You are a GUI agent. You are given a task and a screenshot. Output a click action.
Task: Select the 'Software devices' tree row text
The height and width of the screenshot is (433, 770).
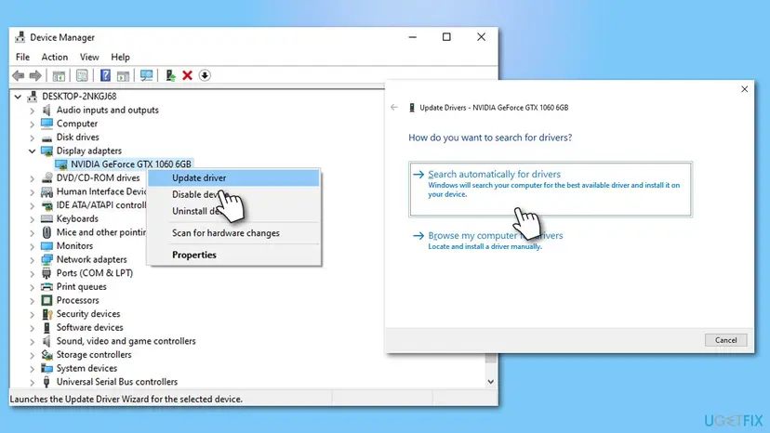coord(90,327)
